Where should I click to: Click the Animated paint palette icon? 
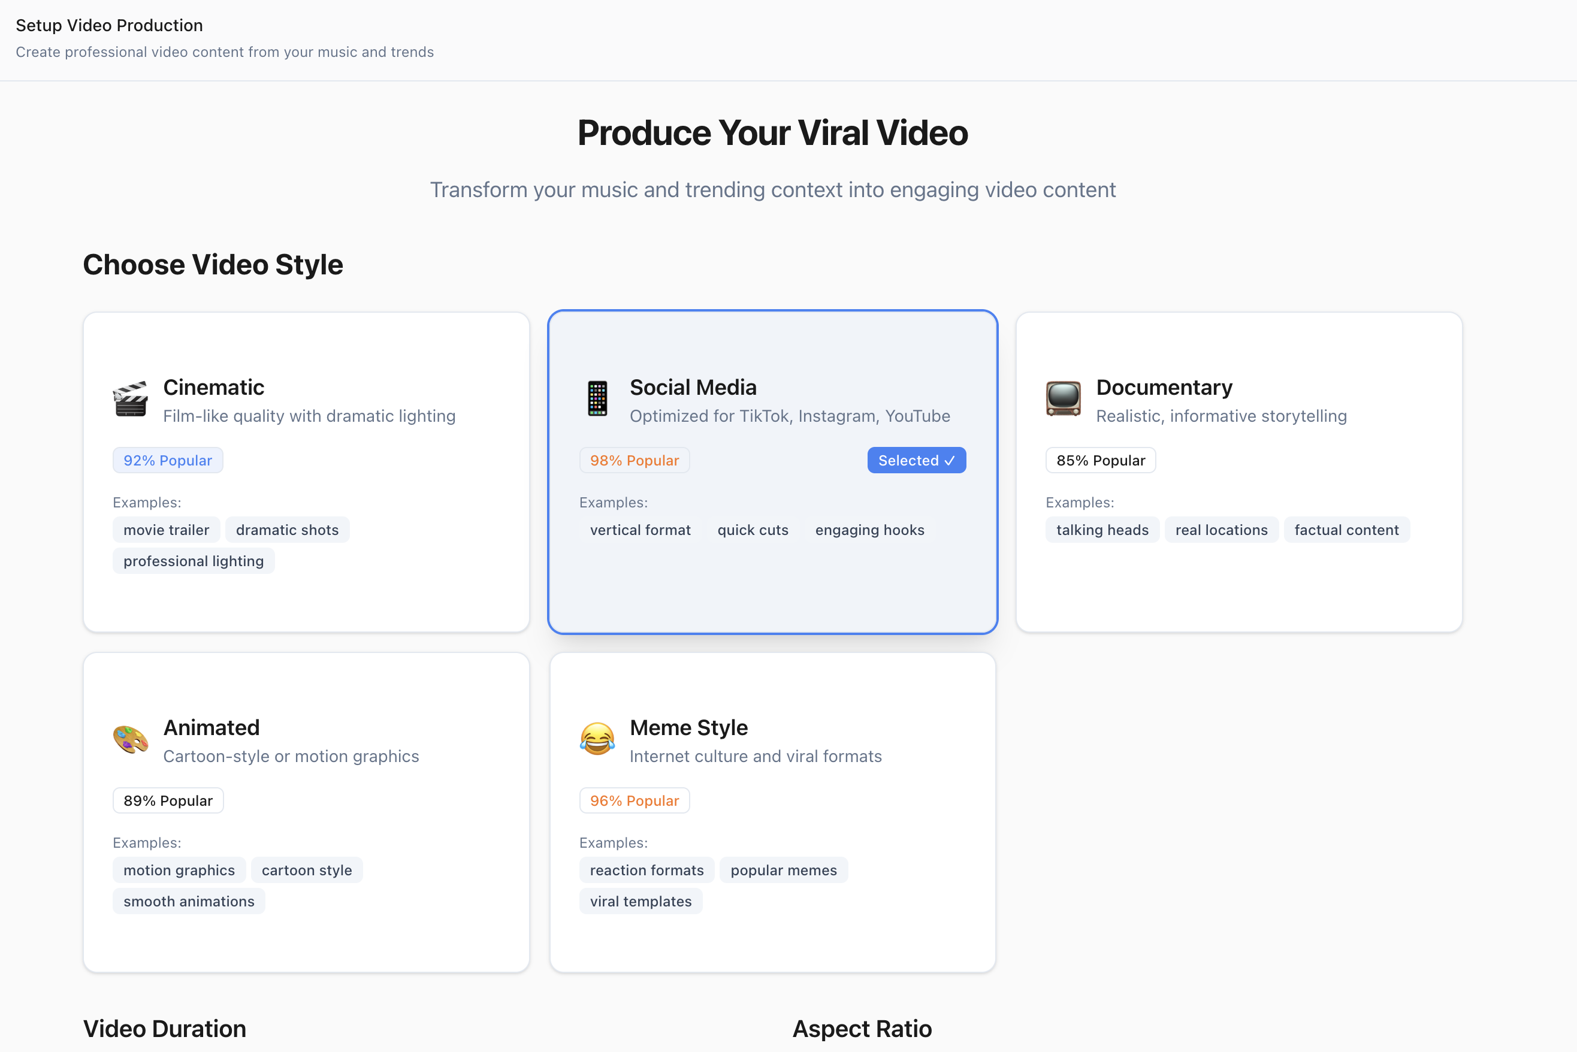coord(130,739)
